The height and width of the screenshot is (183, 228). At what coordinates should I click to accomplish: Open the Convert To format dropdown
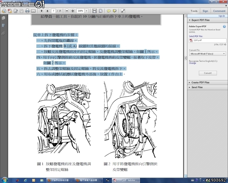207,54
